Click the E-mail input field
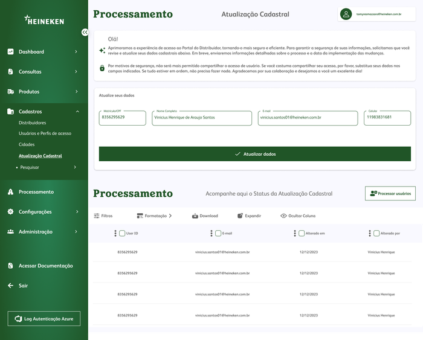 (308, 118)
